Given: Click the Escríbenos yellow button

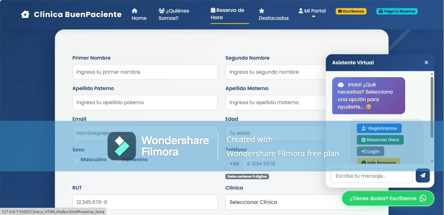Looking at the screenshot, I should 351,11.
